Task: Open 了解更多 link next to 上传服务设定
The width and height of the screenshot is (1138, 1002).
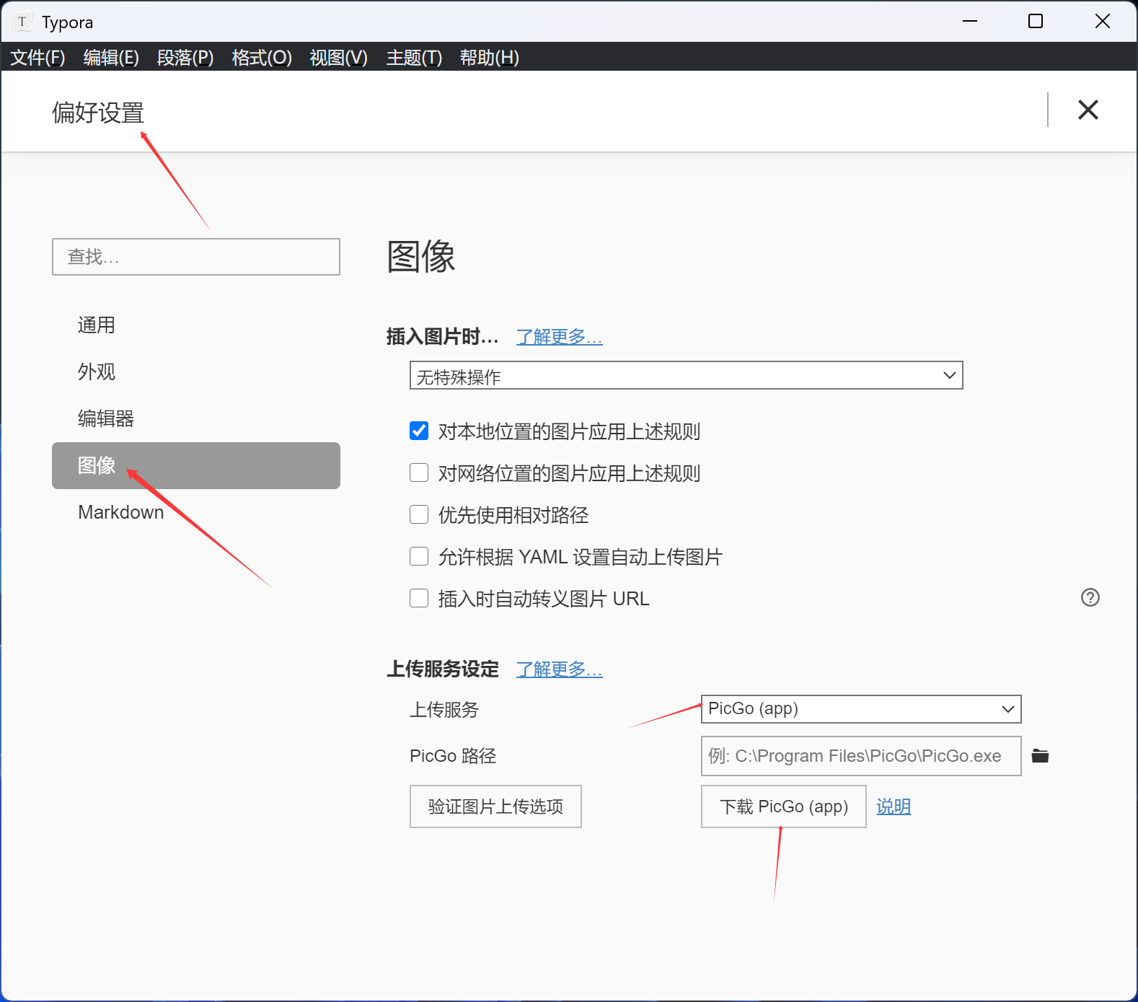Action: coord(560,669)
